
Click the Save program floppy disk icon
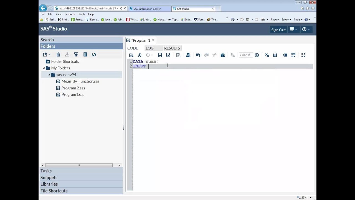pyautogui.click(x=160, y=55)
